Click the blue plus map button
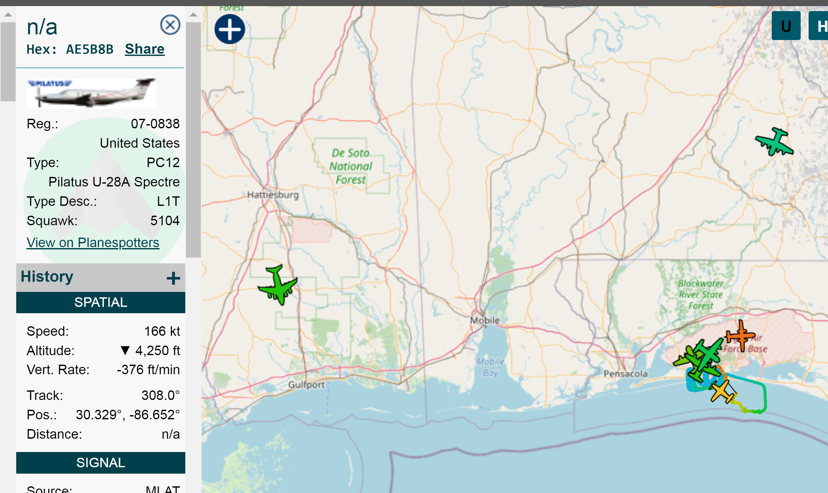 click(x=230, y=29)
